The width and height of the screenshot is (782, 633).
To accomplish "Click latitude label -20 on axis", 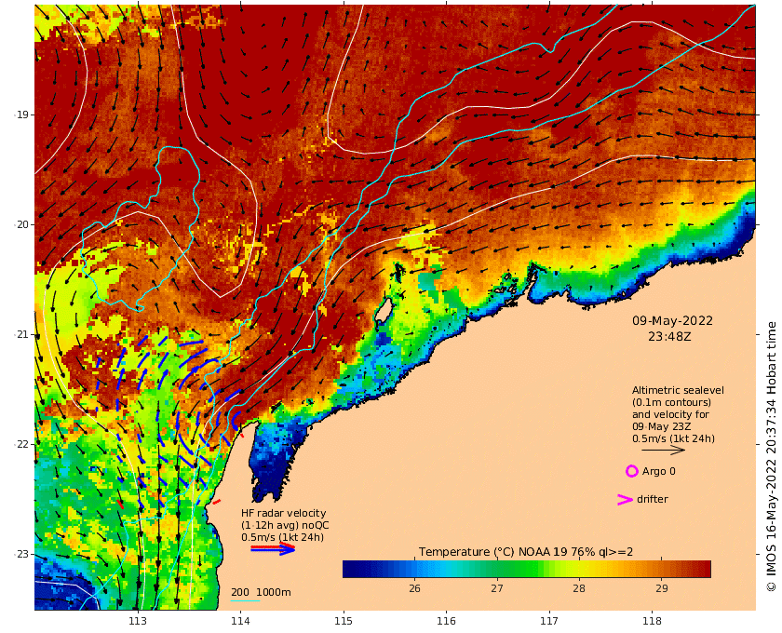I will click(x=20, y=224).
